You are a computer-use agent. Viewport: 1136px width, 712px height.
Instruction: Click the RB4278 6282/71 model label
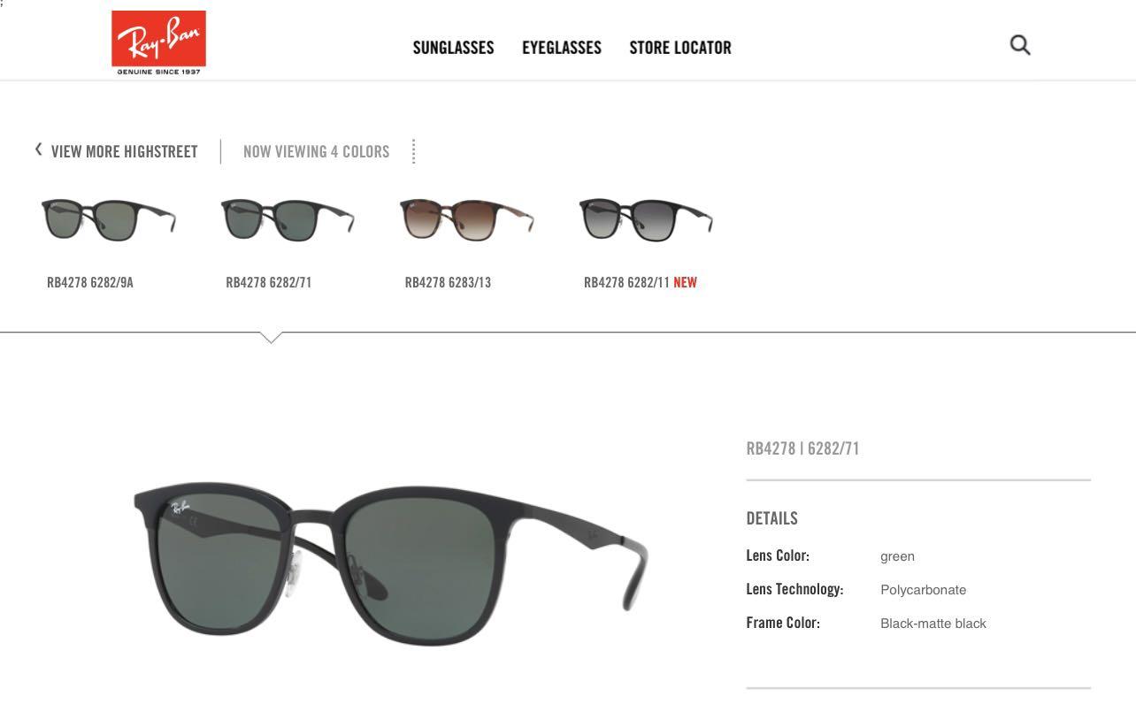(x=269, y=282)
